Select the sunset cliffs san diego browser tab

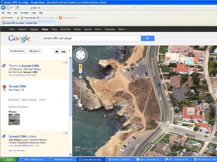click(28, 23)
